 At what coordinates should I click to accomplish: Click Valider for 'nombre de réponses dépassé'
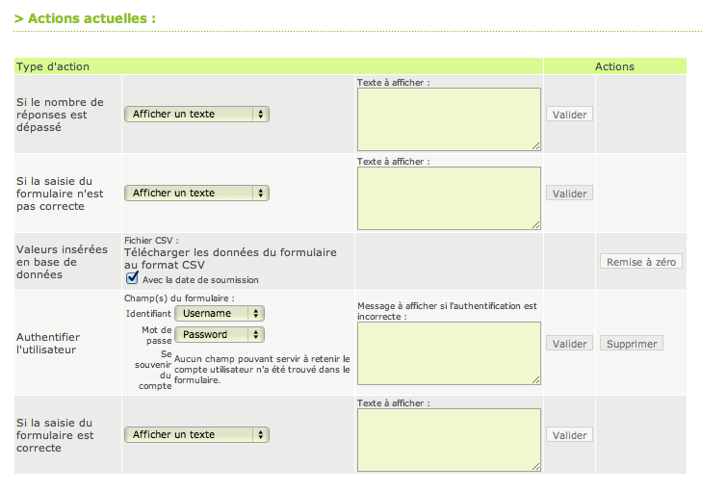(x=569, y=114)
